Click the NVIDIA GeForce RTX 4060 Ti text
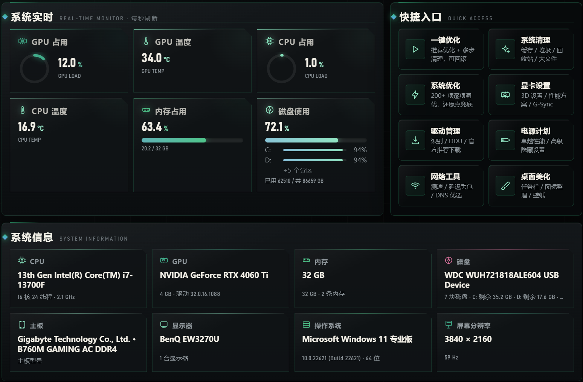The image size is (583, 382). (214, 275)
